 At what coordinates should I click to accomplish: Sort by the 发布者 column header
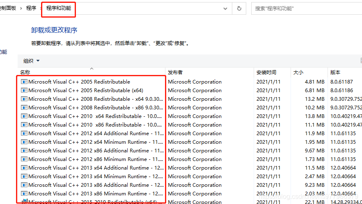click(x=210, y=72)
